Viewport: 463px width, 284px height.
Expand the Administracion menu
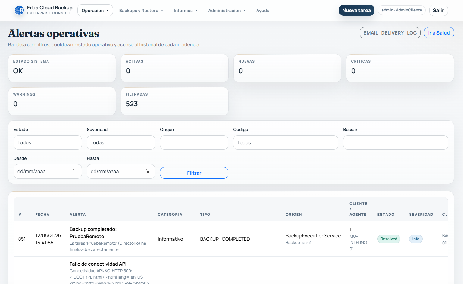tap(227, 11)
